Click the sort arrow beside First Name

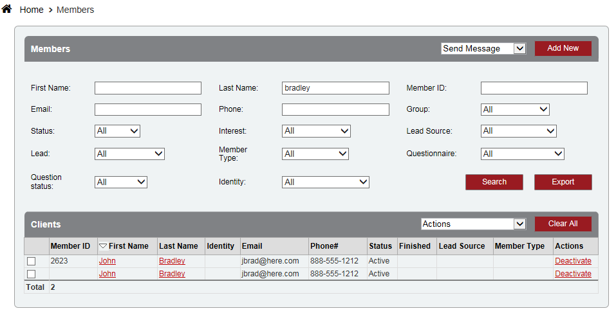coord(103,246)
